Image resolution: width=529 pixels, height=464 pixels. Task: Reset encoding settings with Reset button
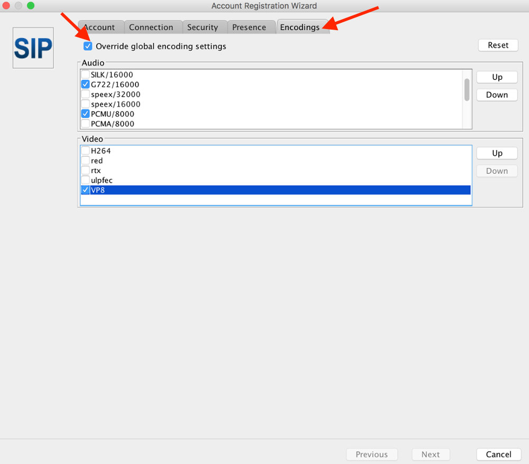click(498, 45)
